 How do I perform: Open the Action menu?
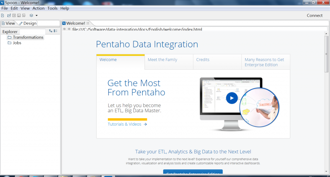click(39, 8)
